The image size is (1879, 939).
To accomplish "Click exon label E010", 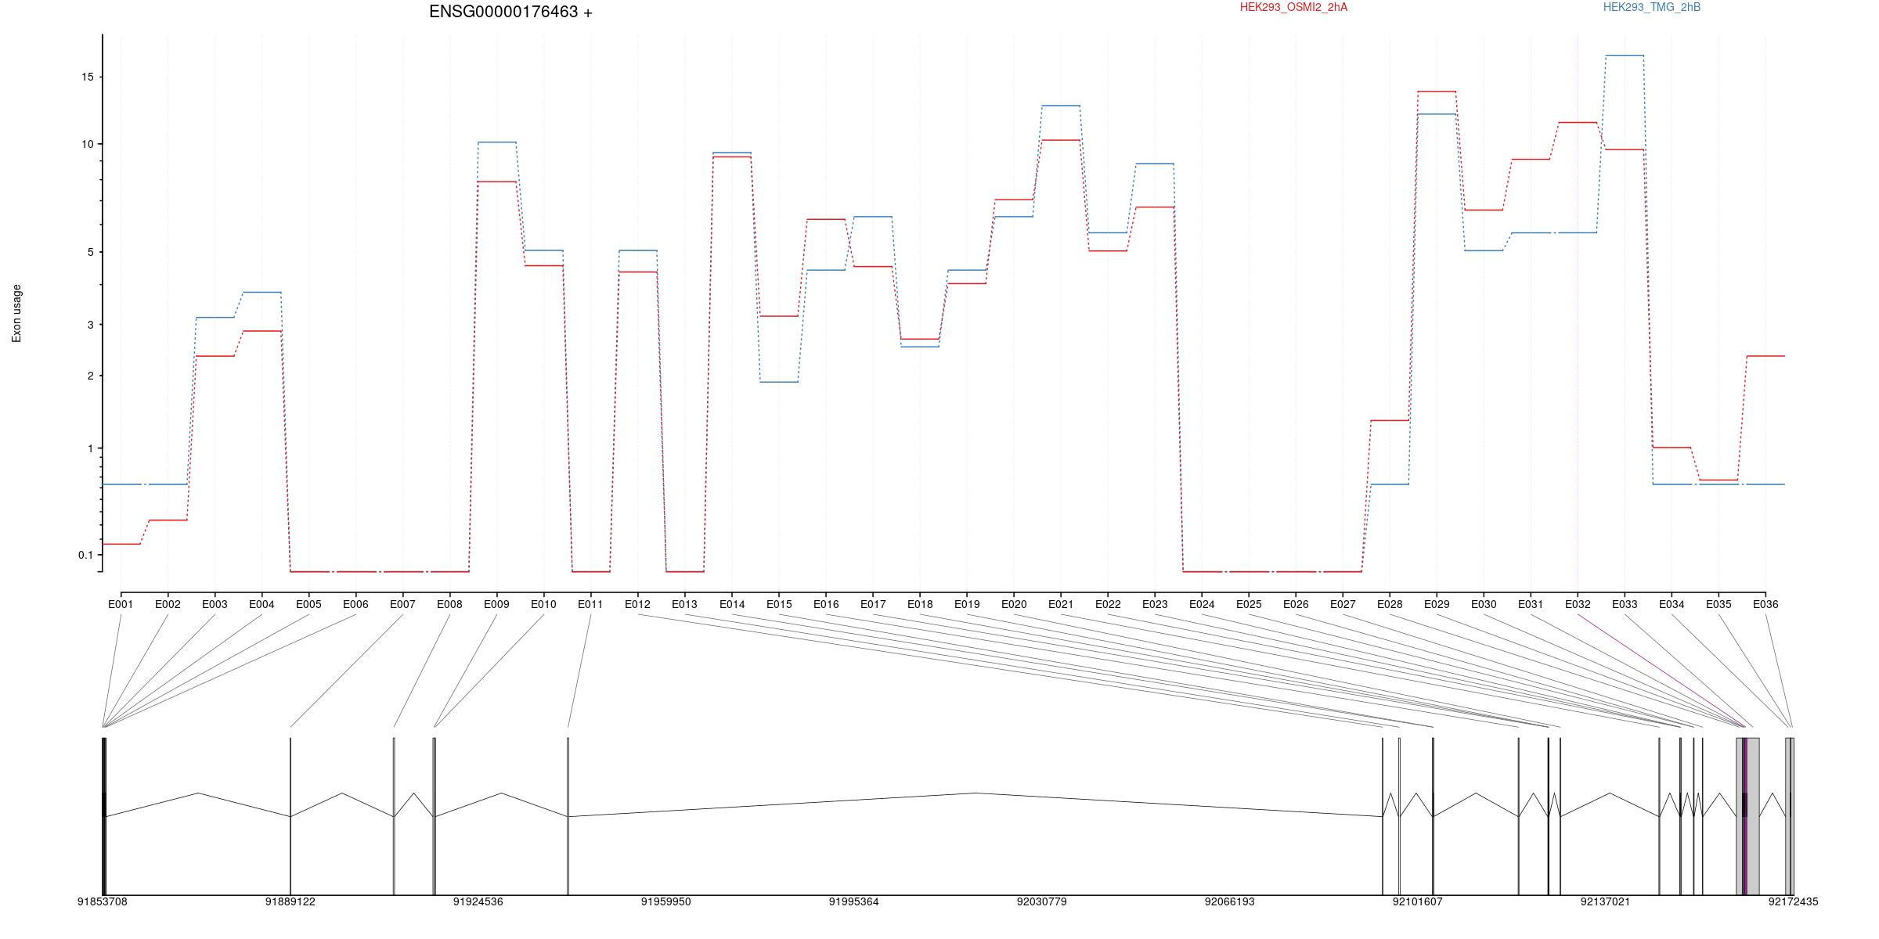I will [x=543, y=604].
